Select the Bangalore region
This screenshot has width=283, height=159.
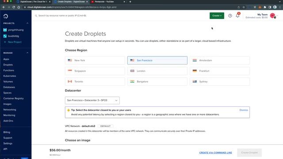tap(157, 81)
